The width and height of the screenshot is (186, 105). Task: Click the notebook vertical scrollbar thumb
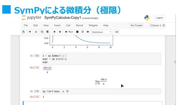point(175,62)
